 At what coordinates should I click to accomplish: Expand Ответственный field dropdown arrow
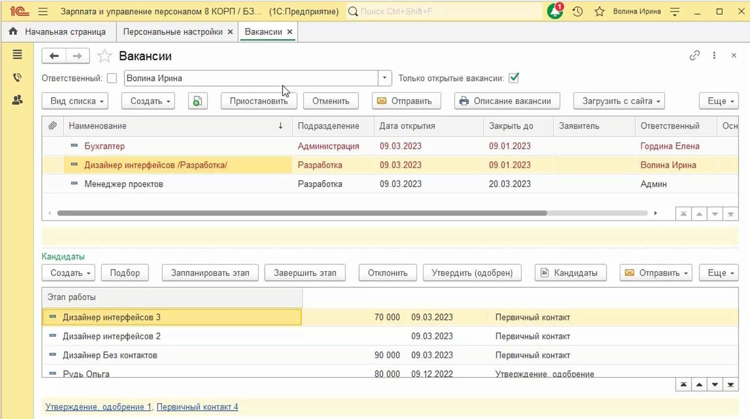point(385,78)
